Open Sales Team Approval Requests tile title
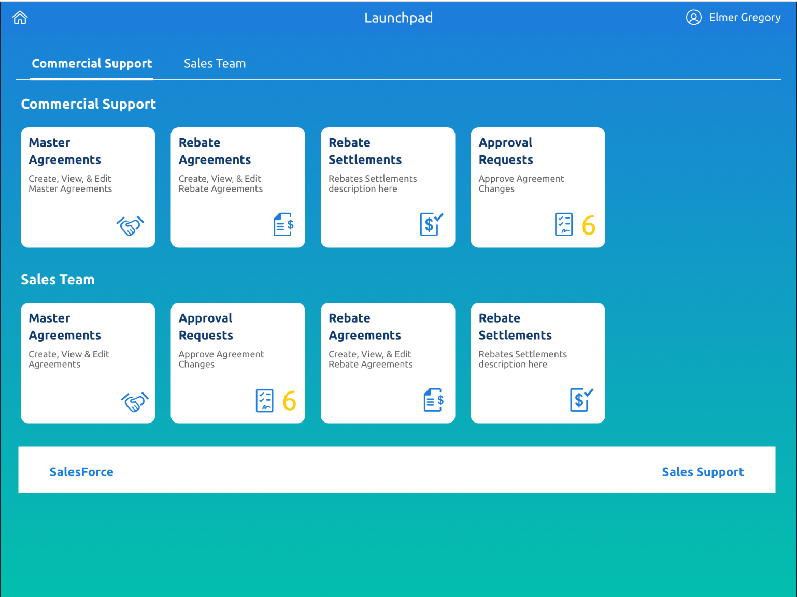Screen dimensions: 797x597 coord(206,327)
